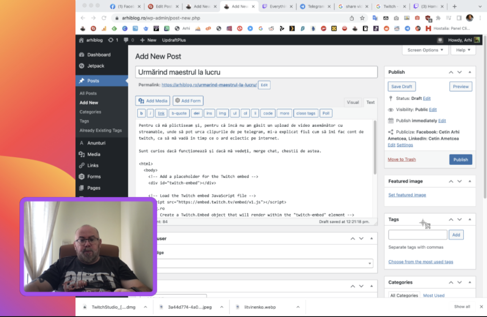Reload the page with browser refresh button
Screen dimensions: 487x317
pyautogui.click(x=104, y=18)
